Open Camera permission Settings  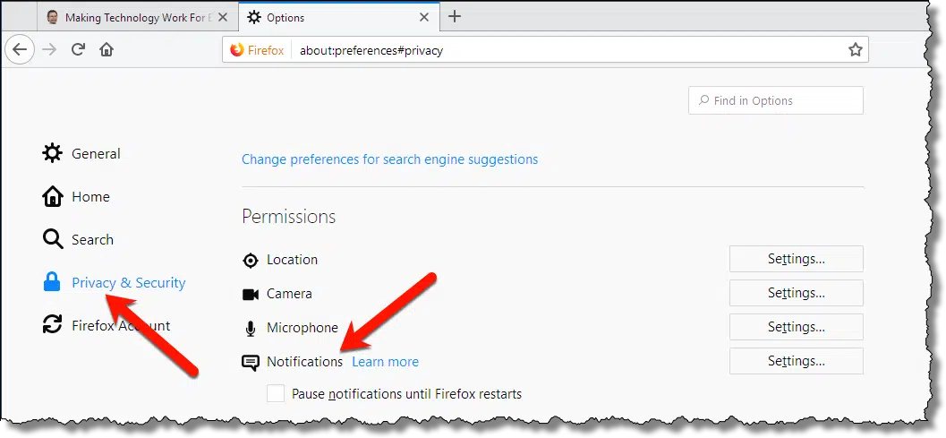[x=796, y=293]
